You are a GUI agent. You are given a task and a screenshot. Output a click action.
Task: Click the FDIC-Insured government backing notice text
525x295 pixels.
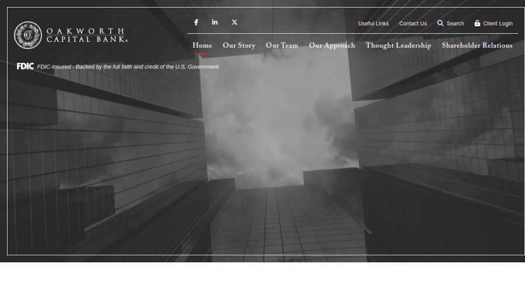coord(128,67)
